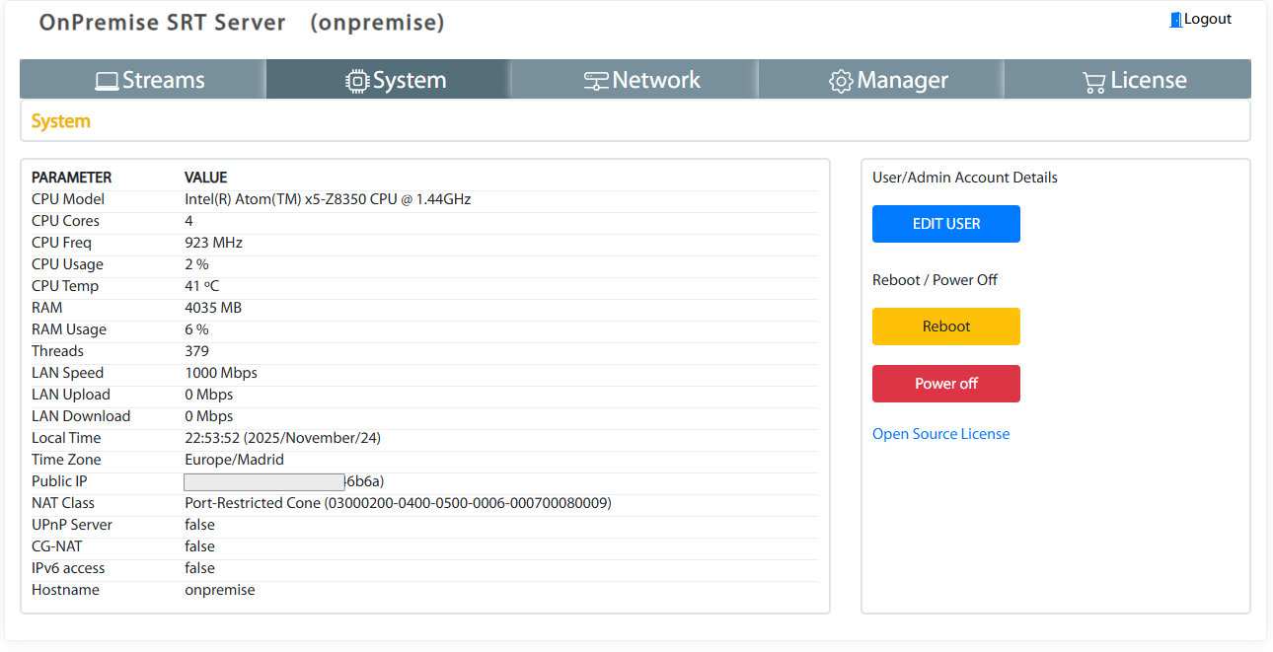Log out using the Logout link
The width and height of the screenshot is (1273, 652).
click(x=1207, y=20)
